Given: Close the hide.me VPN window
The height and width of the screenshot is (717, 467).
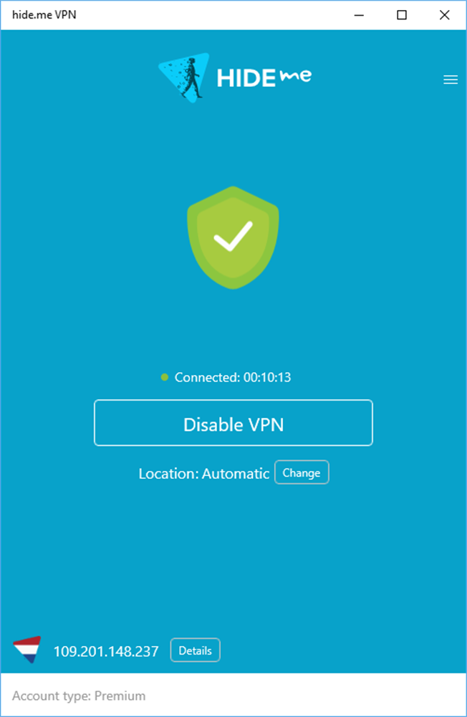Looking at the screenshot, I should (444, 15).
